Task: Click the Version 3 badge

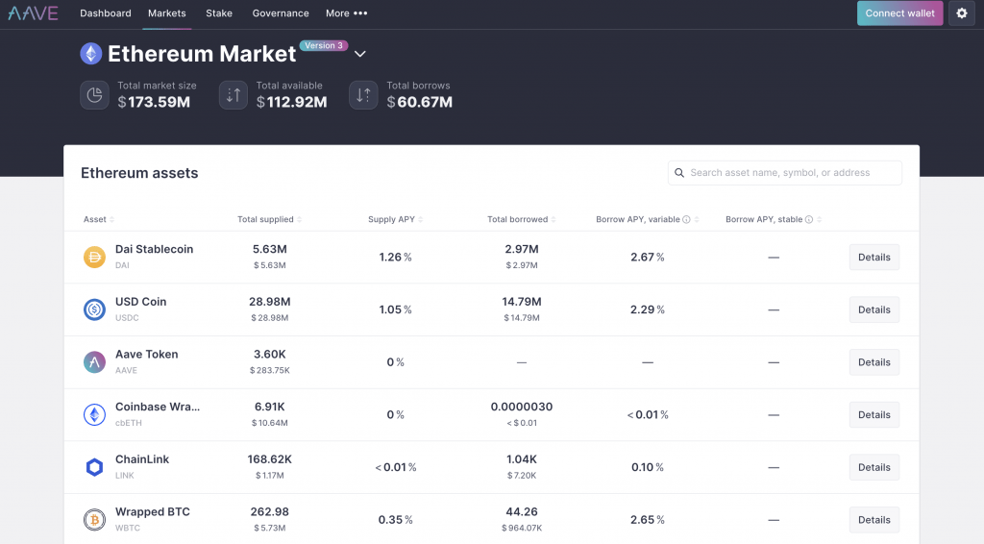Action: 324,45
